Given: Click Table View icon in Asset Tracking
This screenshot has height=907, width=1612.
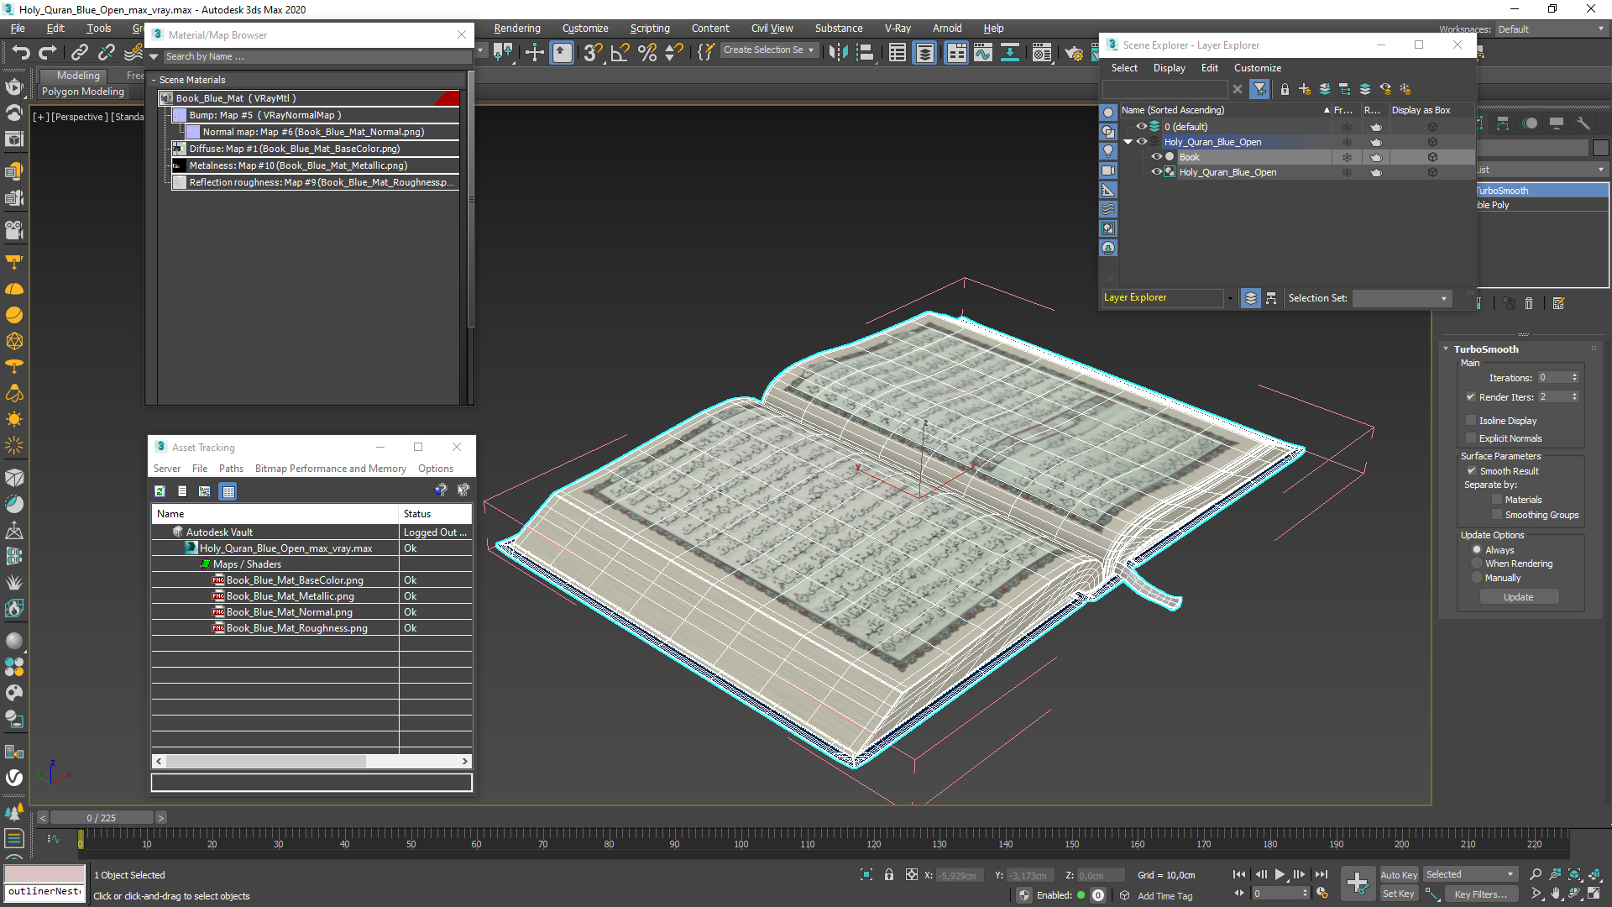Looking at the screenshot, I should click(228, 491).
